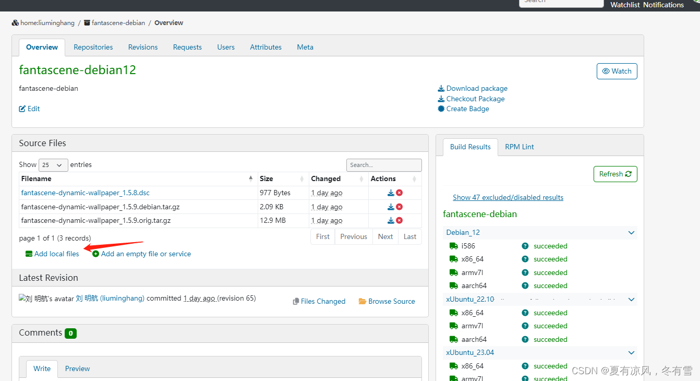Click the truck icon beside xUbuntu_23.04 x86_64
The width and height of the screenshot is (700, 381).
(x=453, y=366)
